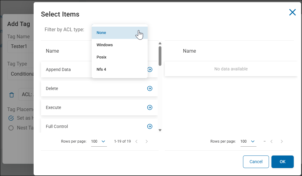The image size is (302, 176).
Task: Click the trash icon beside ACL condition
Action: point(12,95)
